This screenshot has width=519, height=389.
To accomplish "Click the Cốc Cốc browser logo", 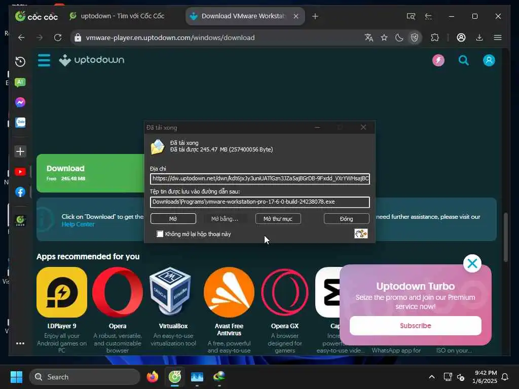I will (36, 16).
